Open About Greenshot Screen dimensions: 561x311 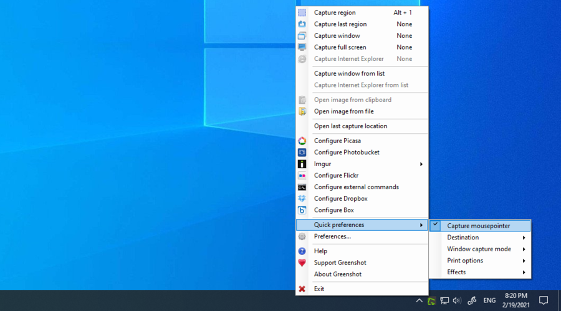362,274
